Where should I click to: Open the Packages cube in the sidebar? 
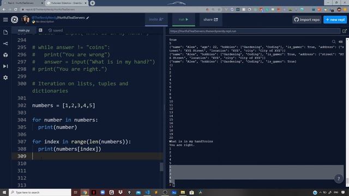[5, 55]
